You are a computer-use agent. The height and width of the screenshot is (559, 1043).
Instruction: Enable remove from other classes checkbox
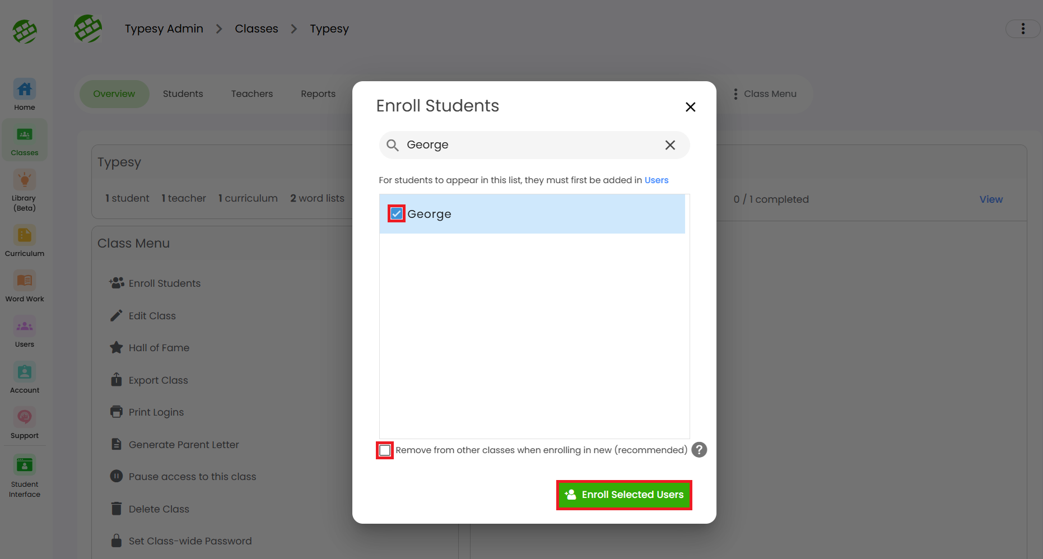coord(385,450)
